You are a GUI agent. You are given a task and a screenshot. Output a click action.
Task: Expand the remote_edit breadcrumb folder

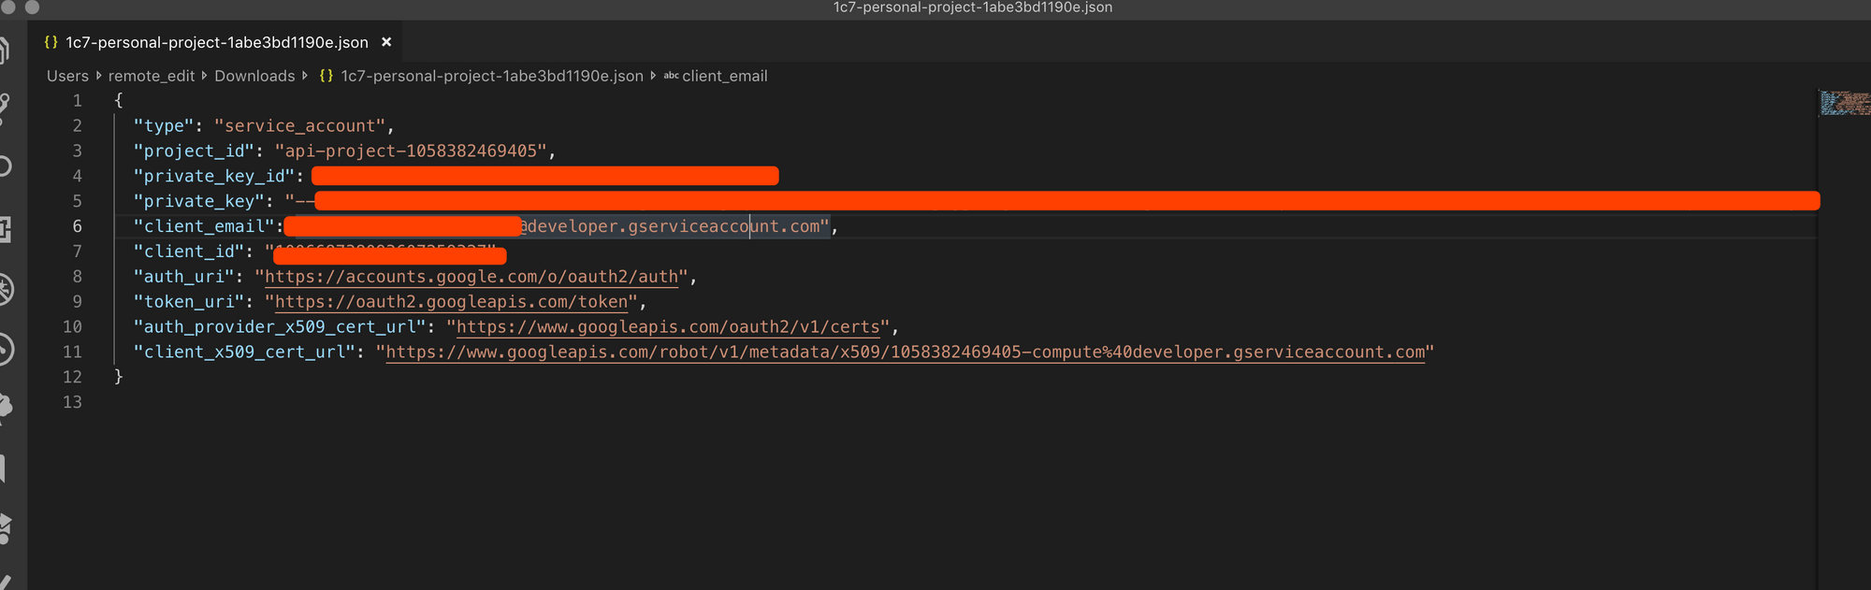151,76
